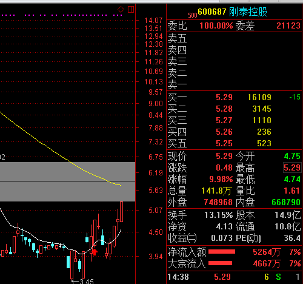
Task: Click the 换手 13.15% turnover value
Action: coord(219,215)
